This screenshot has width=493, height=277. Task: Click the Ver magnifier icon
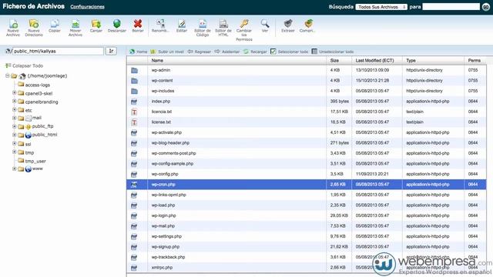pyautogui.click(x=265, y=24)
